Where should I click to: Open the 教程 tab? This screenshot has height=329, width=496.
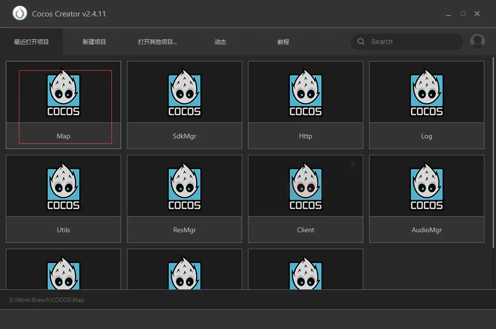click(283, 42)
